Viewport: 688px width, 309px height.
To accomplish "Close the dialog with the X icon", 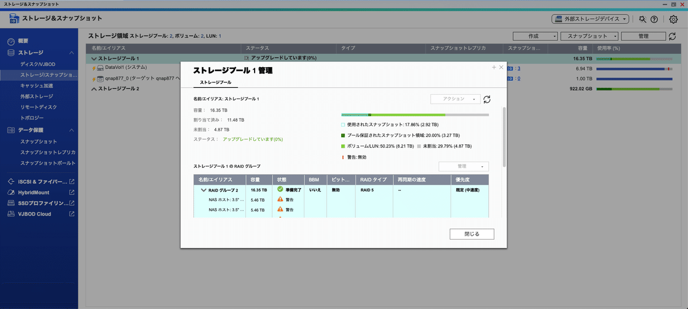I will [502, 67].
